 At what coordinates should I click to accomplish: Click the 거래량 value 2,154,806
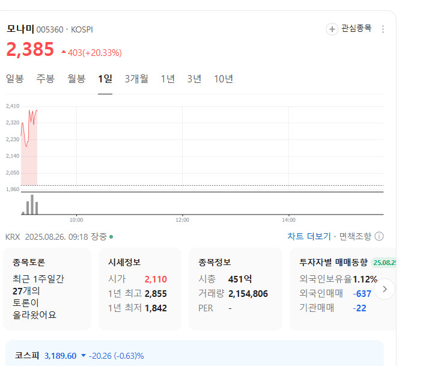pos(248,294)
